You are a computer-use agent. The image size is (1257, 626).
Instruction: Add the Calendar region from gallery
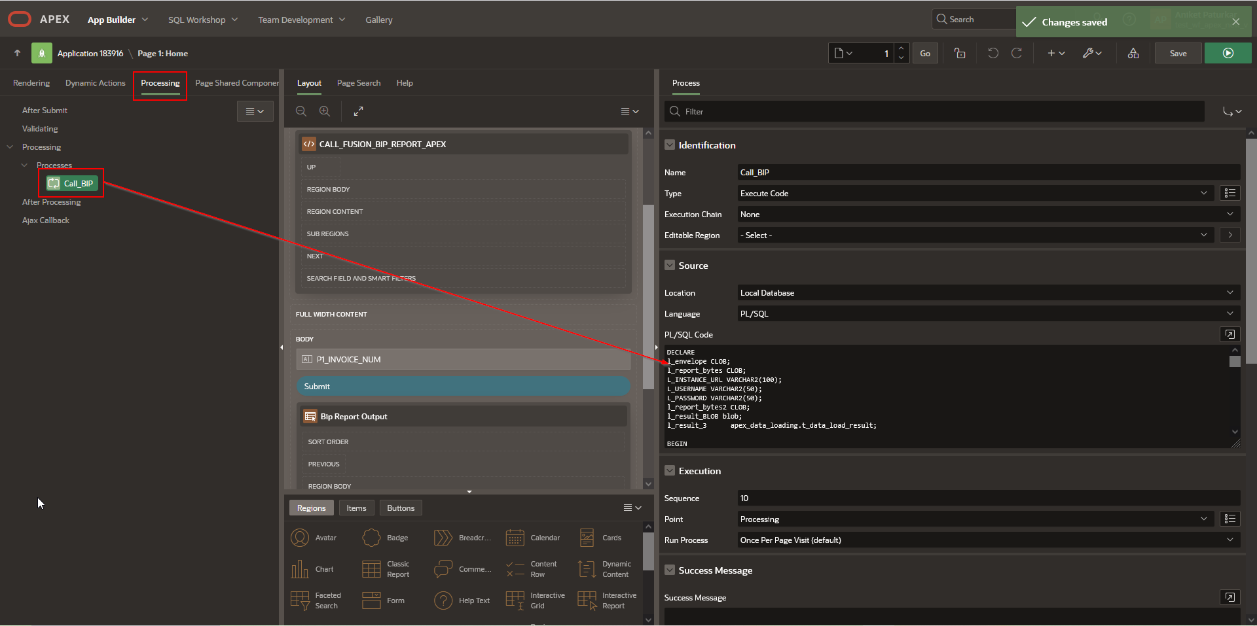click(x=533, y=538)
